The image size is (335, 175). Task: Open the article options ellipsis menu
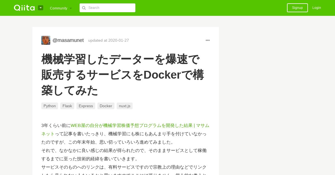208,40
